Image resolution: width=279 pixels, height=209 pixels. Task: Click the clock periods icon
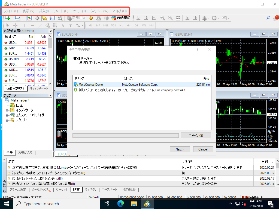pos(214,18)
